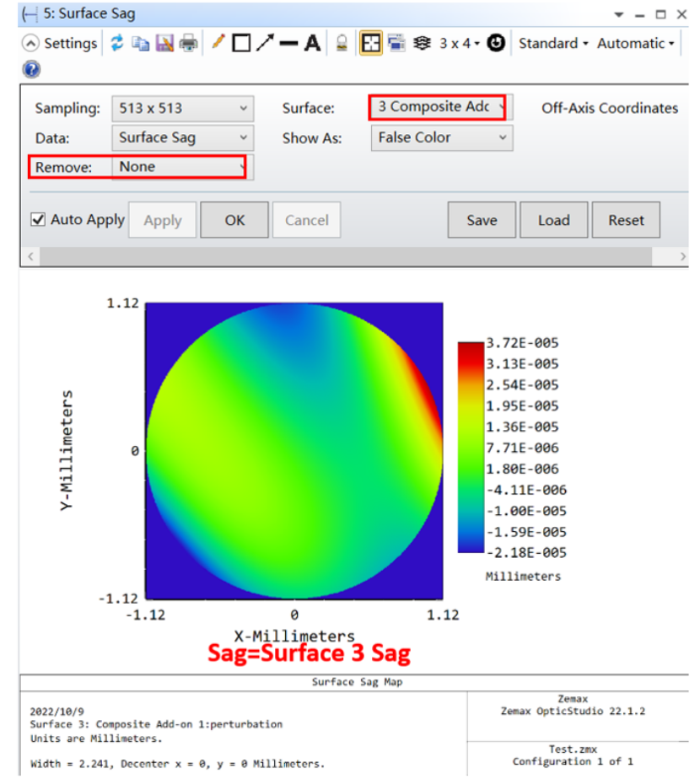Viewport: 700px width, 784px height.
Task: Click the Test.zmx file name text
Action: (573, 749)
